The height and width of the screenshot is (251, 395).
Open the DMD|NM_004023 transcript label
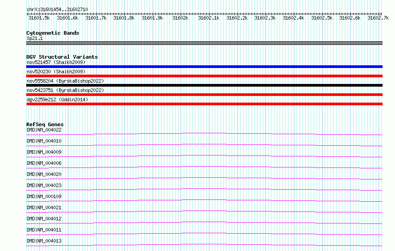point(44,185)
